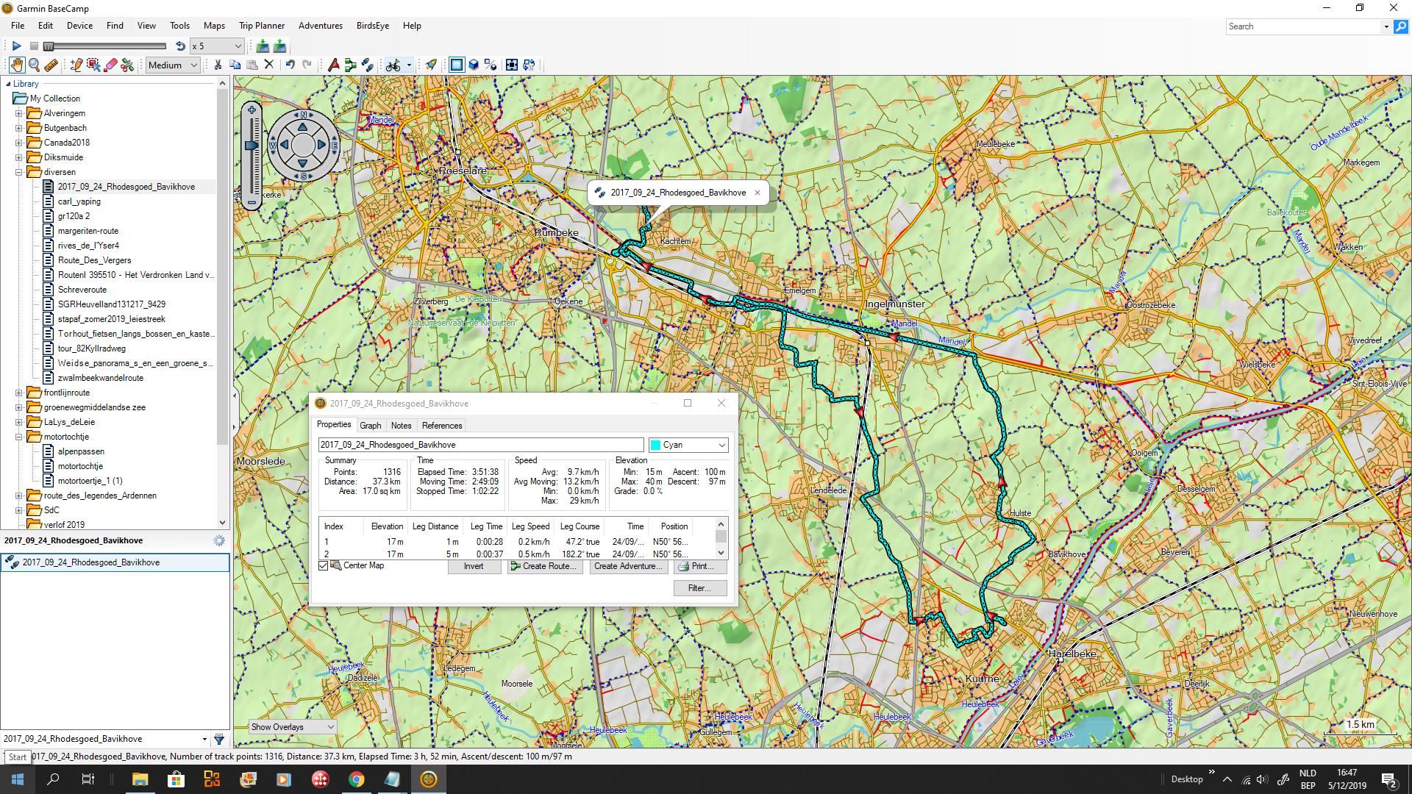Collapse the motortochtje folder

(x=19, y=437)
